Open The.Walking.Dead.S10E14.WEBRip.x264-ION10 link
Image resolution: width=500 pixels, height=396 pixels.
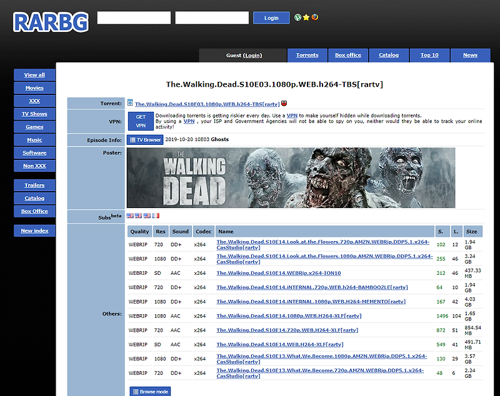coord(279,273)
